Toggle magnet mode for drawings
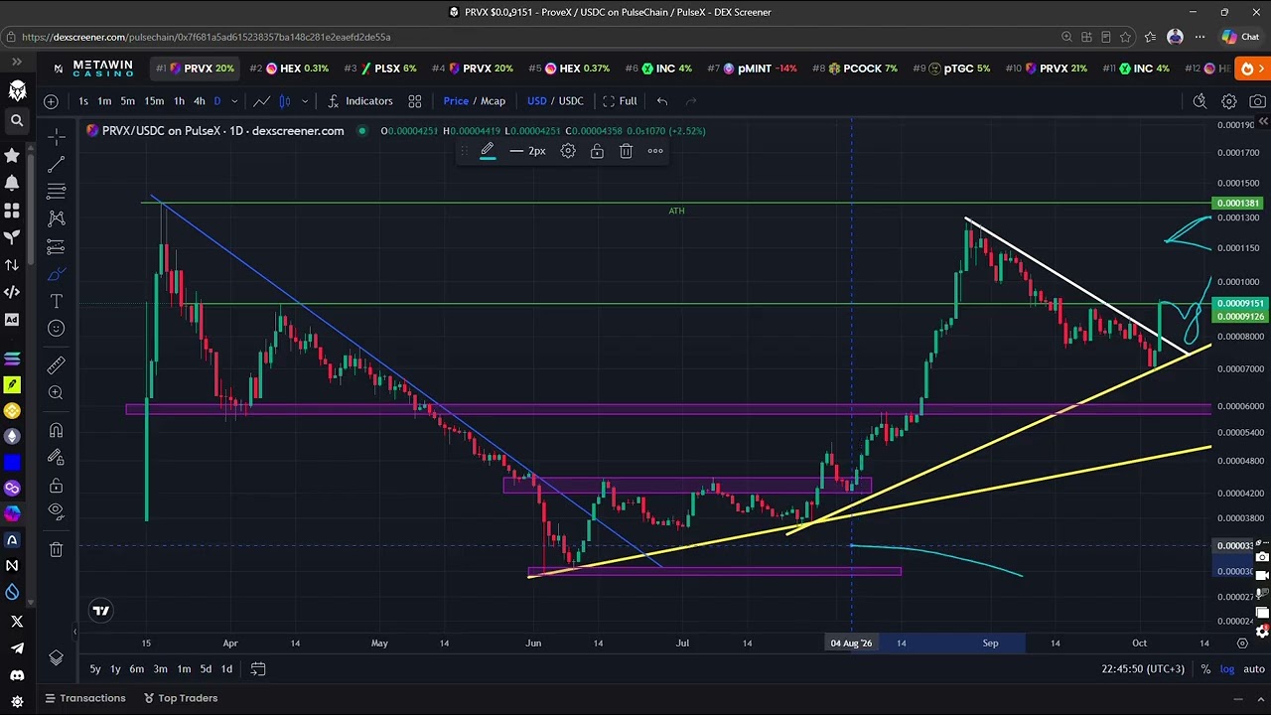 [56, 431]
